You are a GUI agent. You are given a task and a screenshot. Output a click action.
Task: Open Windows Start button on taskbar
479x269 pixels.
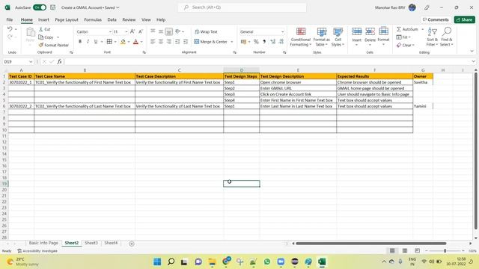point(157,262)
